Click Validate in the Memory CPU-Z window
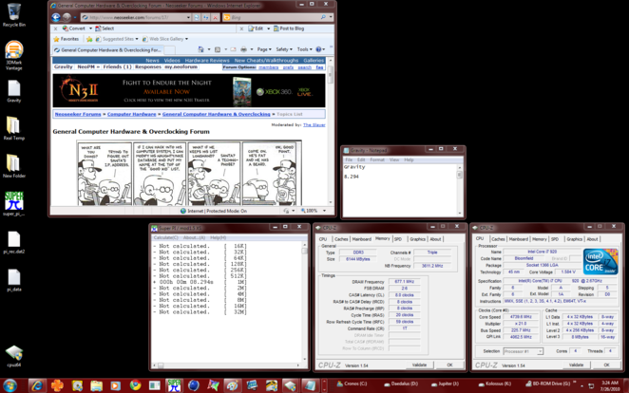This screenshot has width=629, height=393. 419,365
